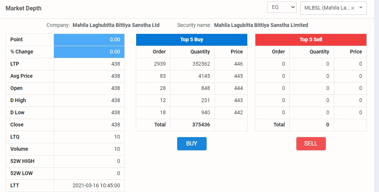The width and height of the screenshot is (379, 192).
Task: Click the Point row label
Action: (x=17, y=39)
